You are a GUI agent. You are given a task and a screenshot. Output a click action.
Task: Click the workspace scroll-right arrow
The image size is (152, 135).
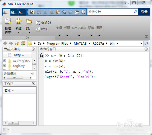tap(34, 123)
